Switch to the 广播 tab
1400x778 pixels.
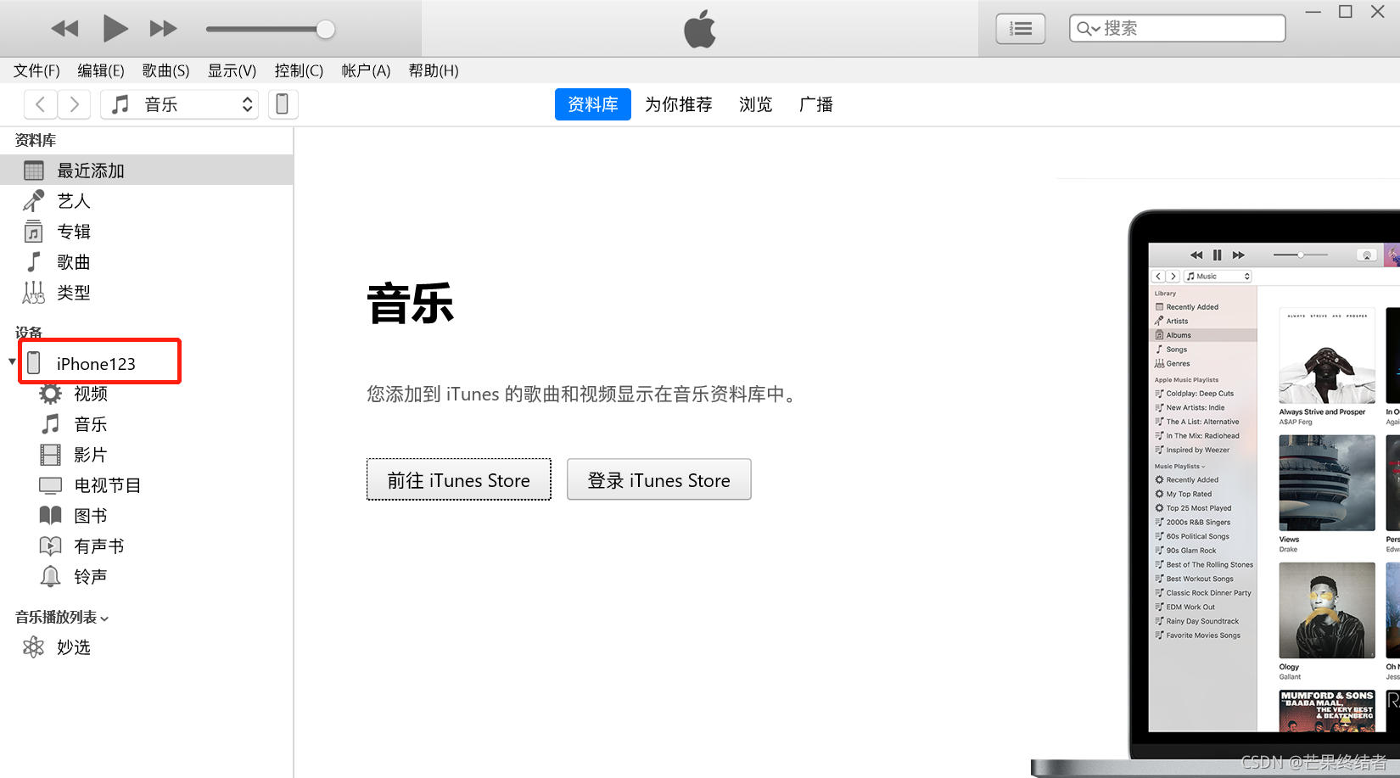(816, 104)
